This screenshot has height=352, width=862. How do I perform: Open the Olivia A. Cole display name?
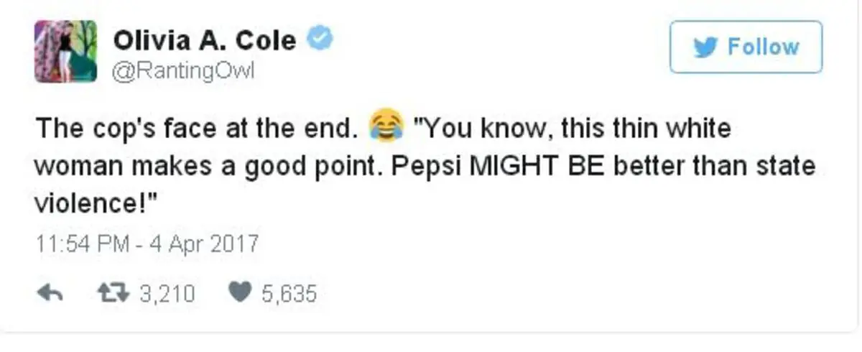204,40
